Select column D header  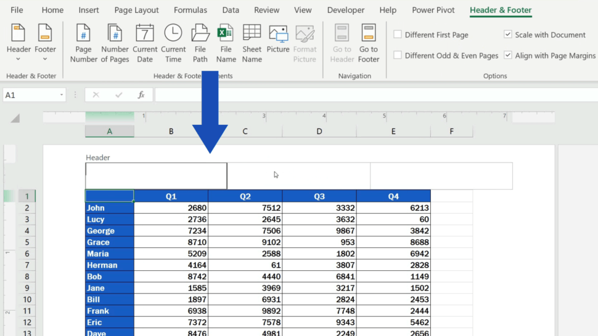click(x=319, y=131)
